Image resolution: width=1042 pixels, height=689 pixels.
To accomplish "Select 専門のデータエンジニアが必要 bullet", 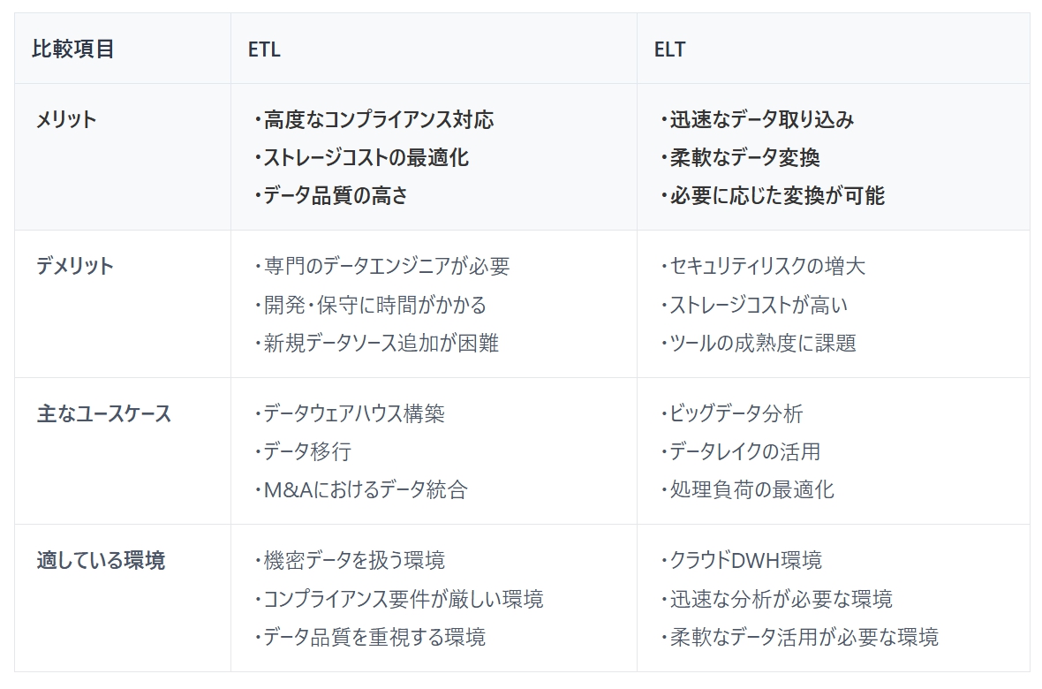I will tap(386, 266).
